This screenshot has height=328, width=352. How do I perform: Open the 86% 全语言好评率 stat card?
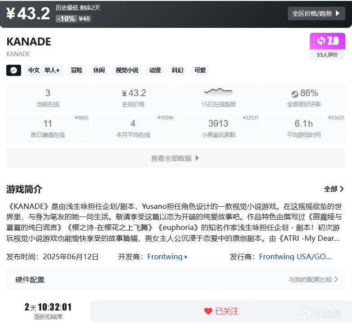click(304, 98)
